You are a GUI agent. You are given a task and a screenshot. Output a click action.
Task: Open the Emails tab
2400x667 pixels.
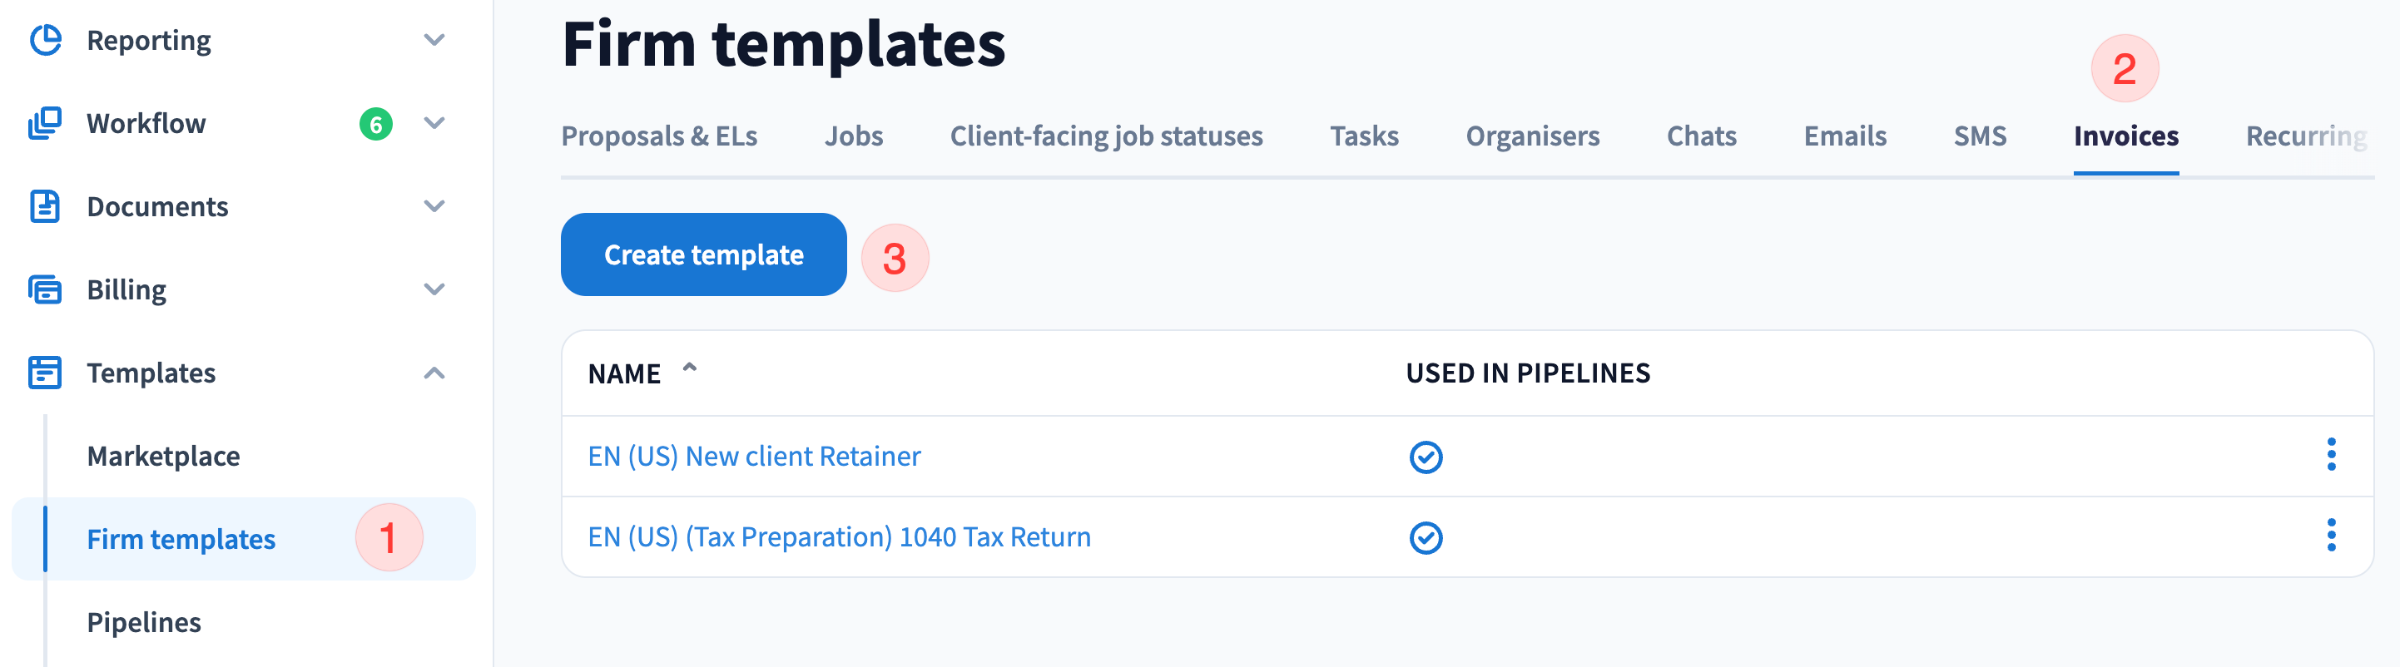[1845, 136]
